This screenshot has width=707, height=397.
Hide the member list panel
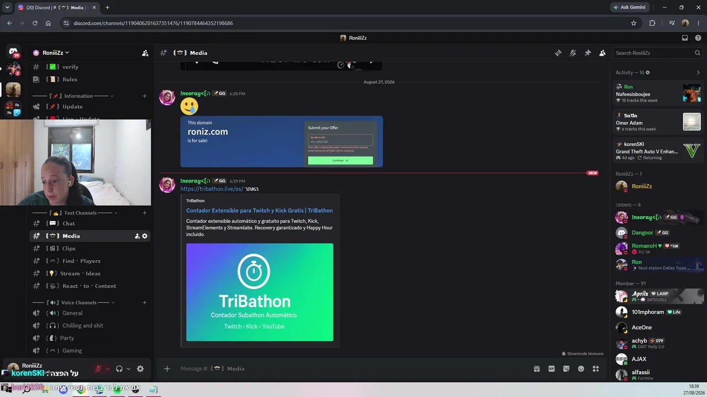point(603,53)
